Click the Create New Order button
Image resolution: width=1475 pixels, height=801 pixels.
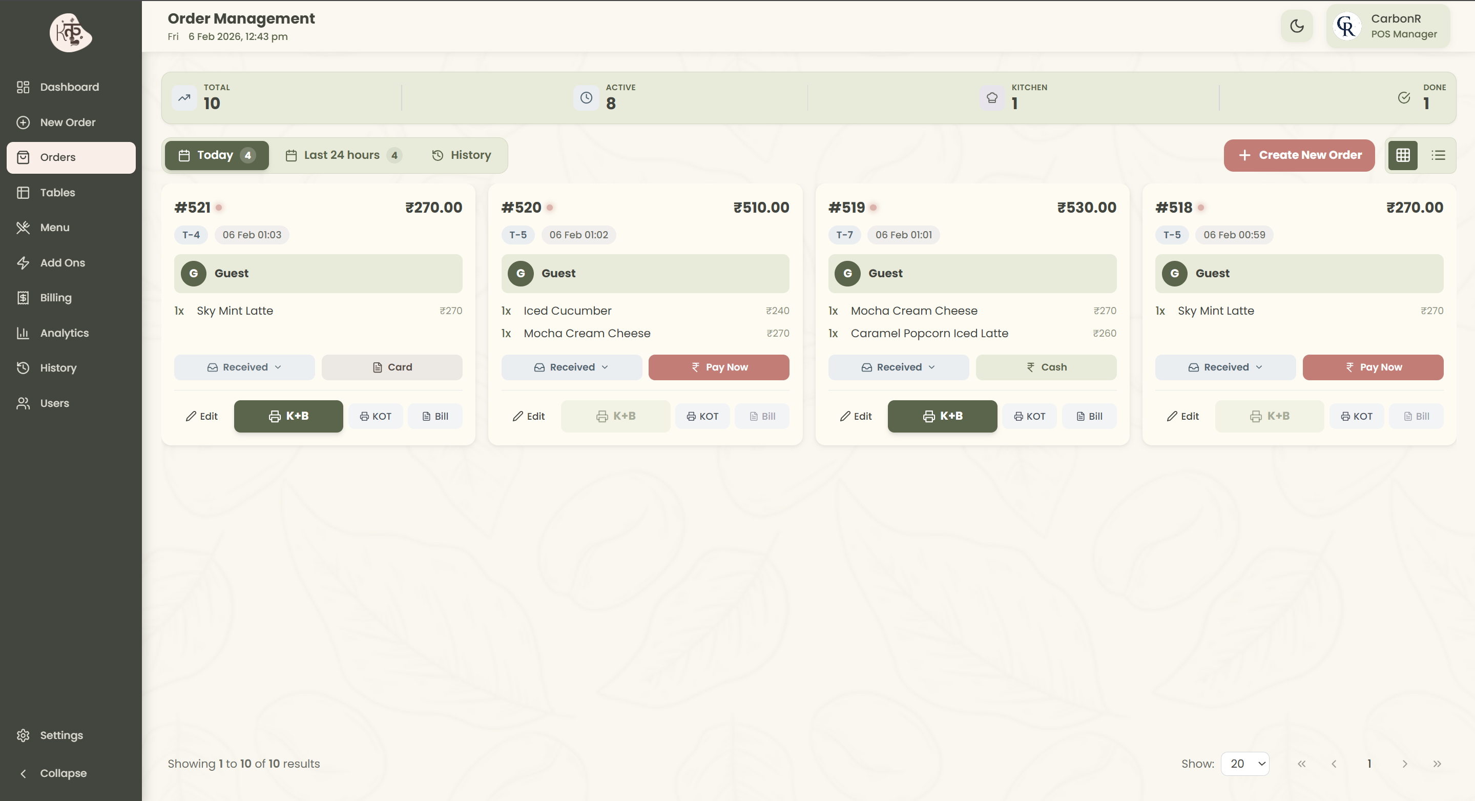tap(1299, 155)
